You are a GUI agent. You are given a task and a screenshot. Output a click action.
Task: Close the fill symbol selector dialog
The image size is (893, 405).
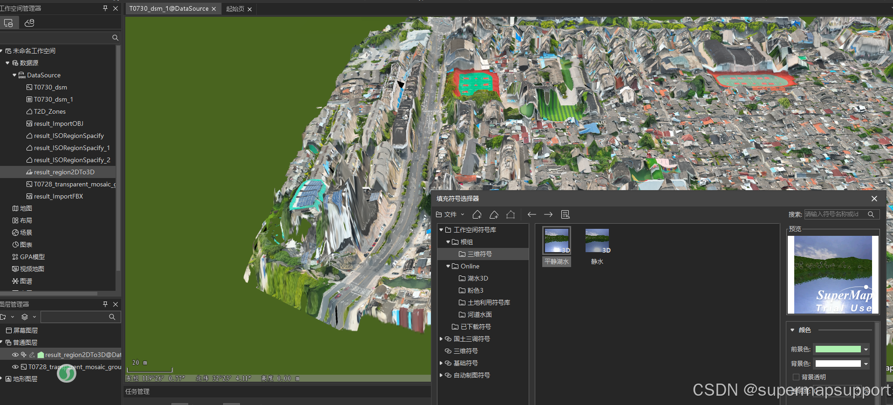point(874,199)
